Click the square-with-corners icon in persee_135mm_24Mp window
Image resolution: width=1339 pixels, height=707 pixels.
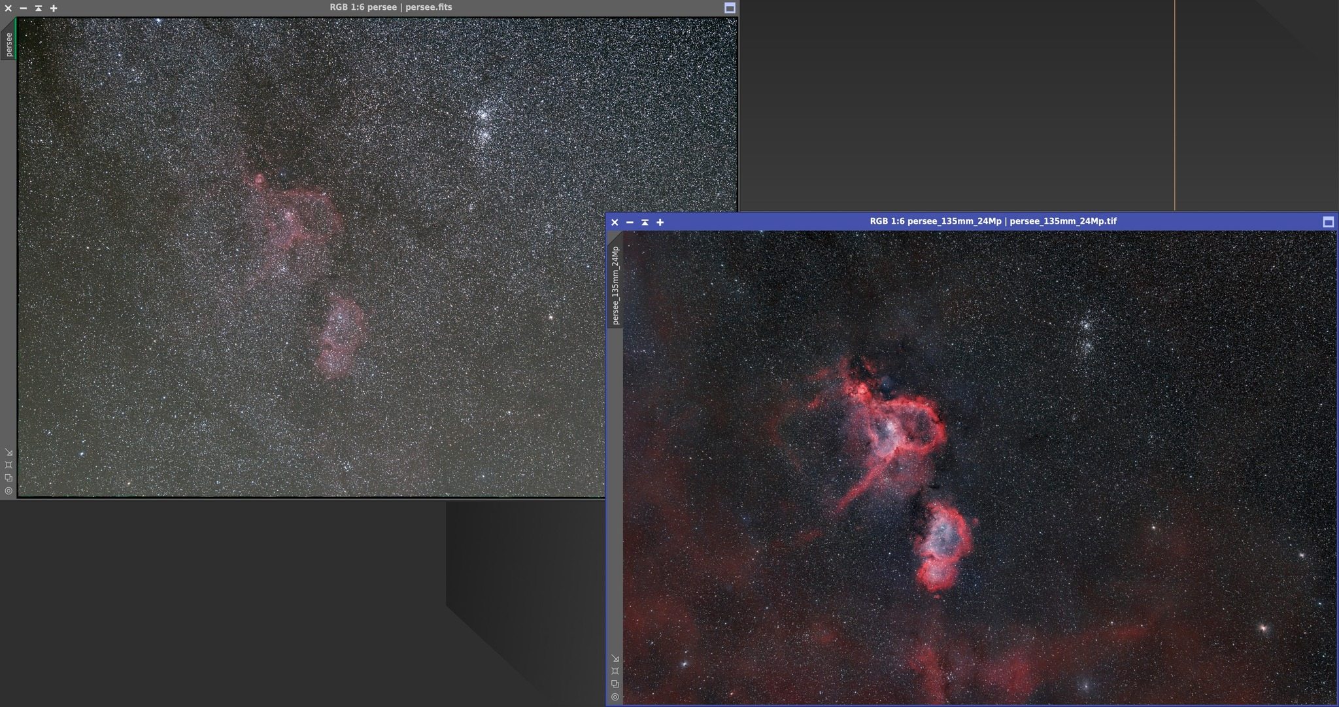(615, 671)
